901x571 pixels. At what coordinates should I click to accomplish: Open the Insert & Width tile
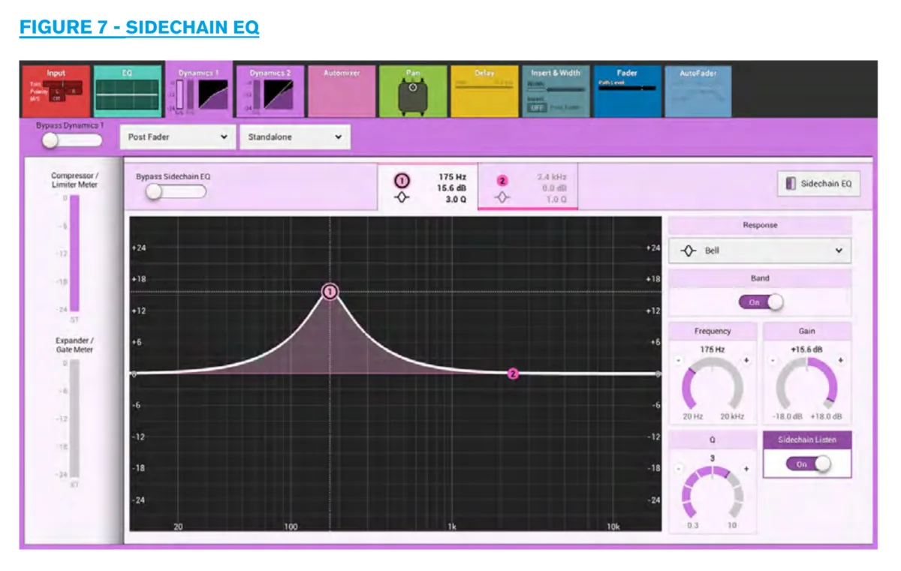coord(556,91)
